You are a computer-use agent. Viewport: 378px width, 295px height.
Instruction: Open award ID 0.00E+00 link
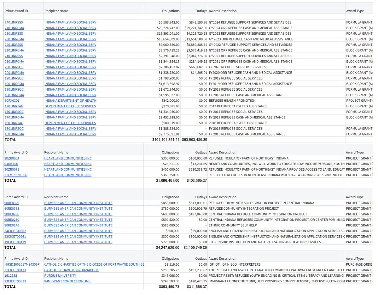tap(11, 164)
